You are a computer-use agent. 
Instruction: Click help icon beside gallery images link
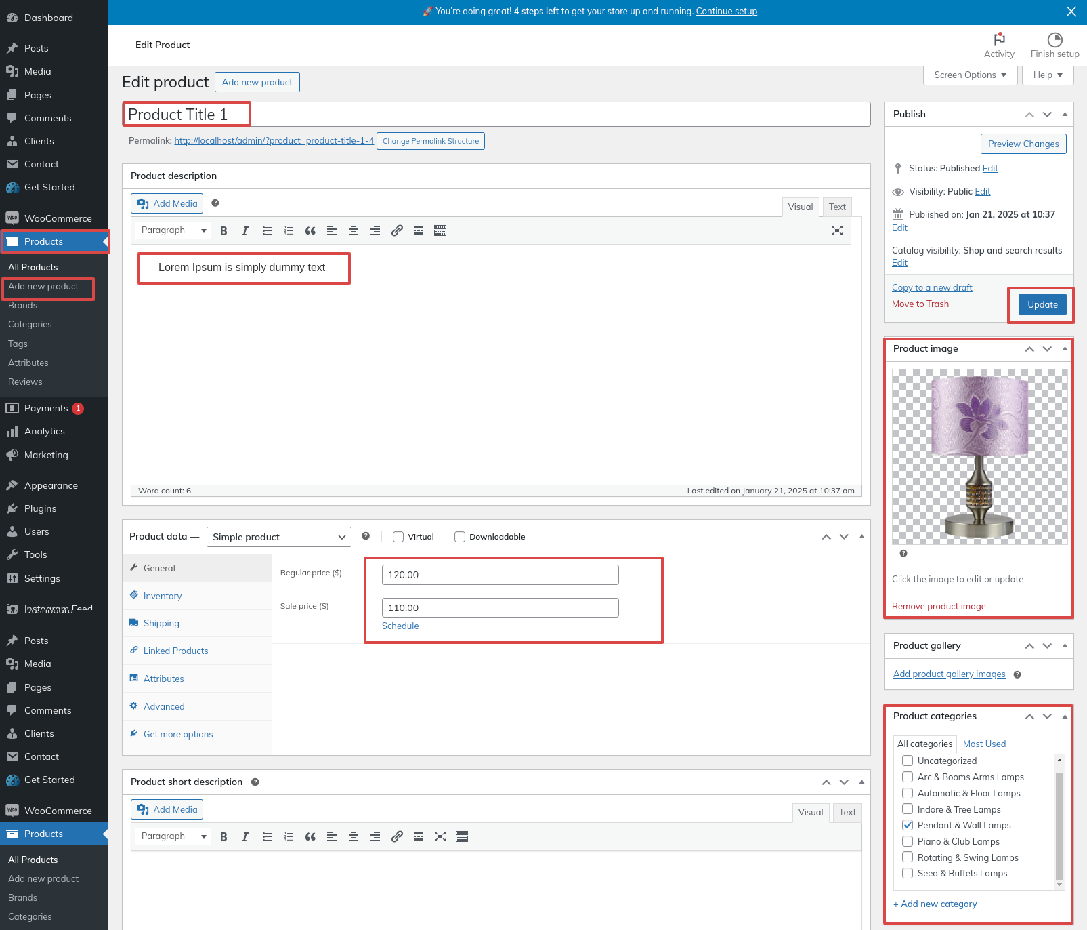pyautogui.click(x=1017, y=674)
